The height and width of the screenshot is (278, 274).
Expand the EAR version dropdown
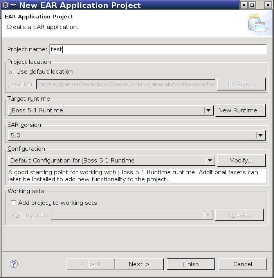pos(261,135)
